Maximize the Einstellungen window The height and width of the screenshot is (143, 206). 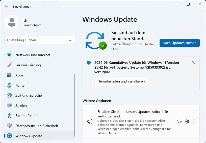tap(188, 4)
